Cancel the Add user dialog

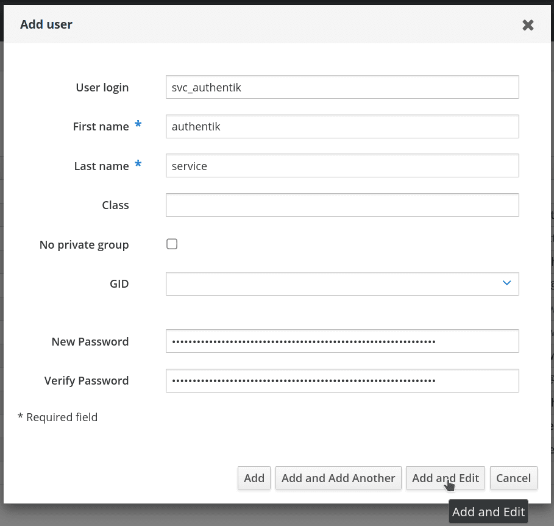[x=513, y=478]
